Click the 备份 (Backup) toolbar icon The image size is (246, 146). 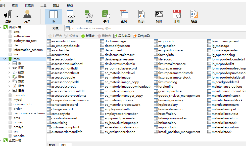(159, 17)
